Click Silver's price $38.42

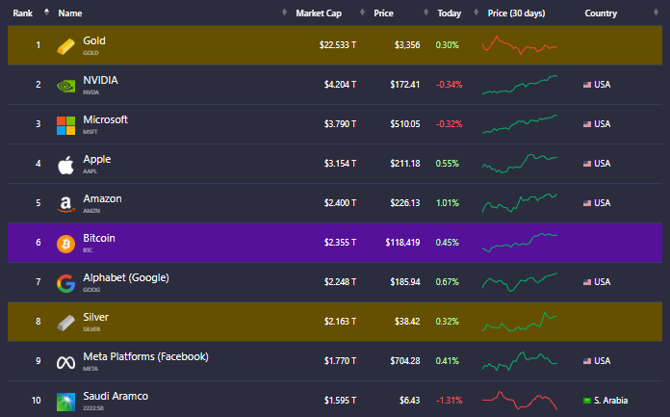pyautogui.click(x=407, y=322)
